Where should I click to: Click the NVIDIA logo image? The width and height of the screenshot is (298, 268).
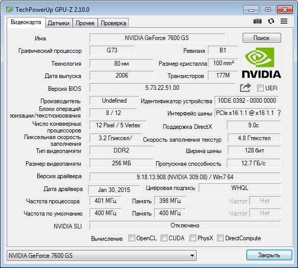pos(261,63)
